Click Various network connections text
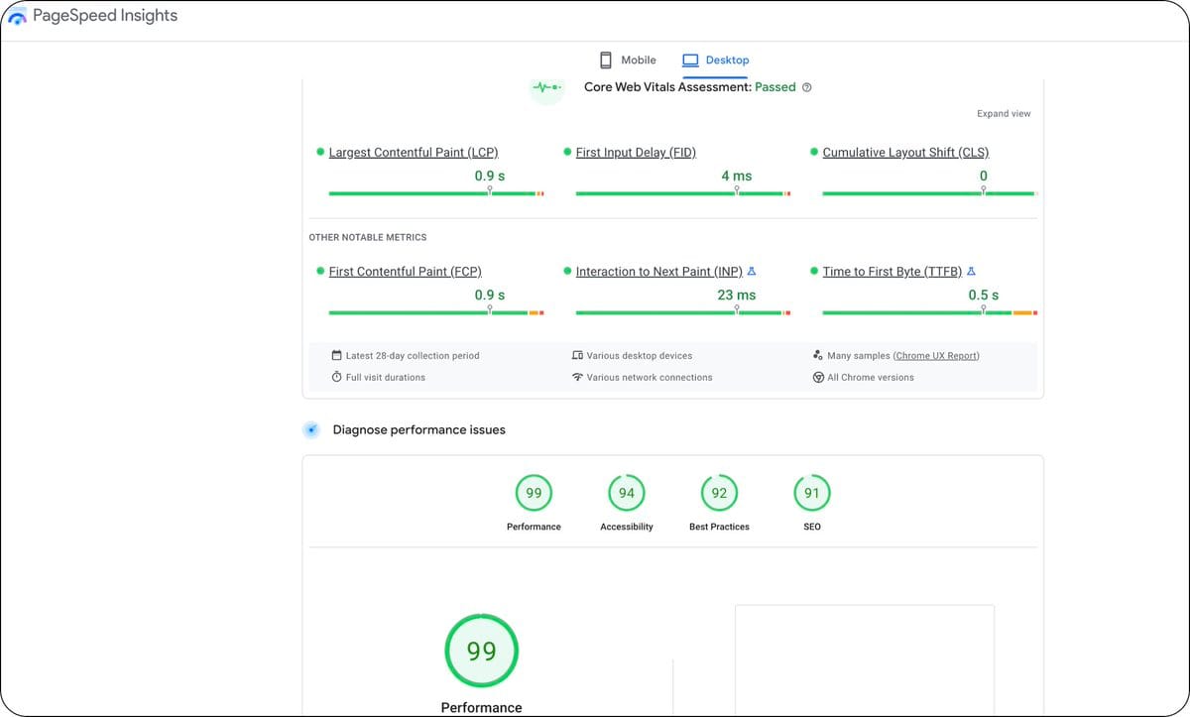This screenshot has height=717, width=1190. pyautogui.click(x=650, y=377)
